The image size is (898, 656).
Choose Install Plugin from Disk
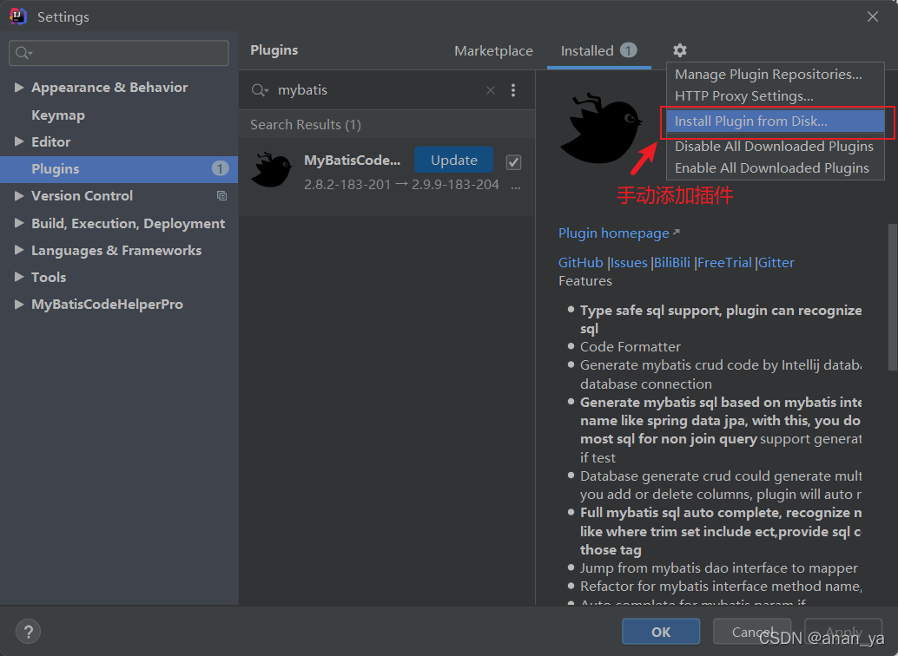pos(775,121)
